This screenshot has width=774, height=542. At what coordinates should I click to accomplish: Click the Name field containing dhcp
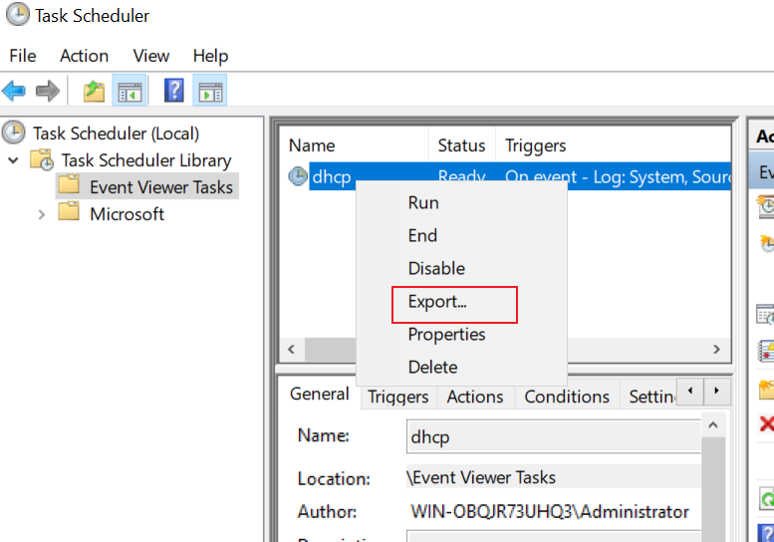click(x=553, y=436)
